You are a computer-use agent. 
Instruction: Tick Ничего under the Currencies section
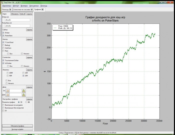[22, 66]
